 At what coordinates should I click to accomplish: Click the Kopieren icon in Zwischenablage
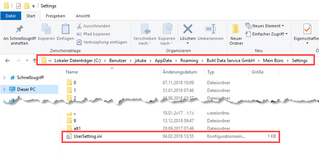click(46, 30)
